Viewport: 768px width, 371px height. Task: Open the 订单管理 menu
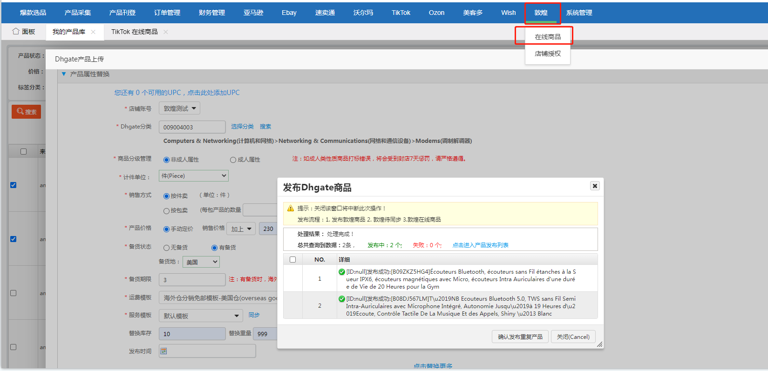[x=167, y=13]
